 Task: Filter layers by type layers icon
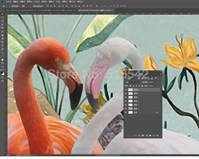point(145,79)
